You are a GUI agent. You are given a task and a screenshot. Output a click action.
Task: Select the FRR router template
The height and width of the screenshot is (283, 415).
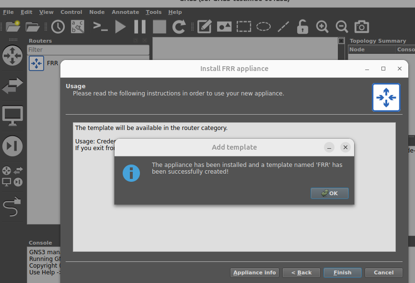pos(44,63)
